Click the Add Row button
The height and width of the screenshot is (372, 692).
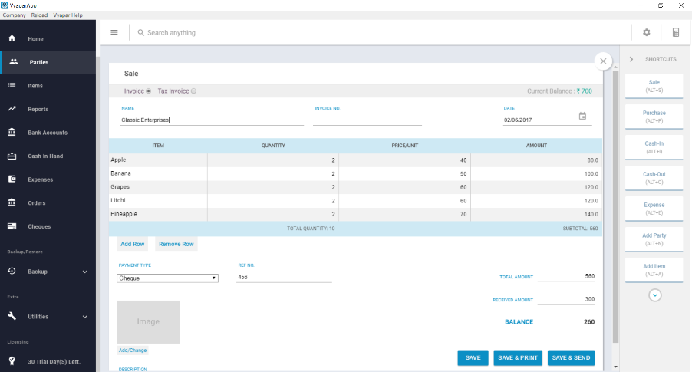133,244
